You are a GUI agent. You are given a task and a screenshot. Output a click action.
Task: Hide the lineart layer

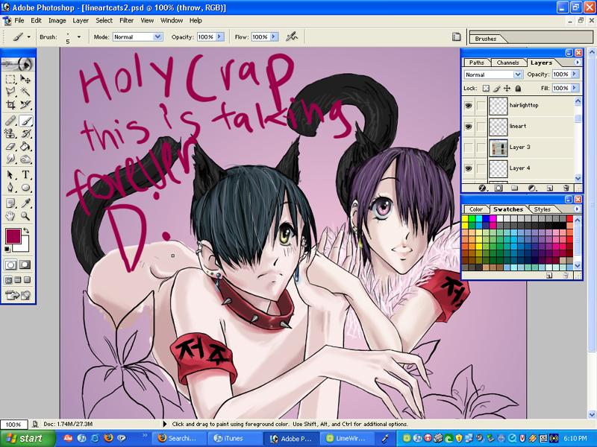pyautogui.click(x=469, y=127)
